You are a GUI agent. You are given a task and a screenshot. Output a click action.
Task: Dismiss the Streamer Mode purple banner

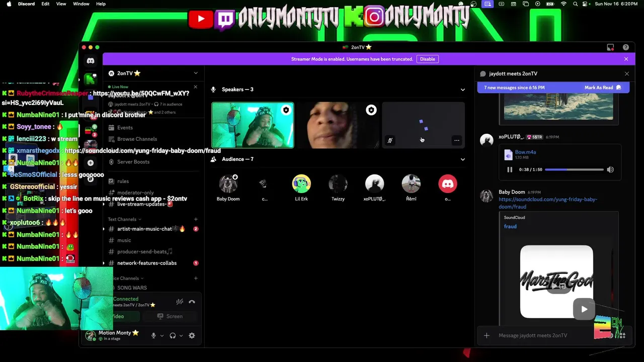pyautogui.click(x=626, y=59)
